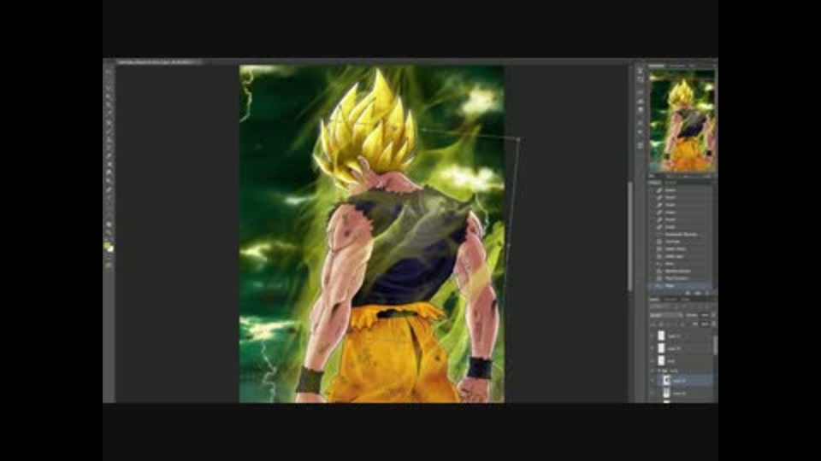
Task: Click the open document's title tab
Action: (x=158, y=61)
